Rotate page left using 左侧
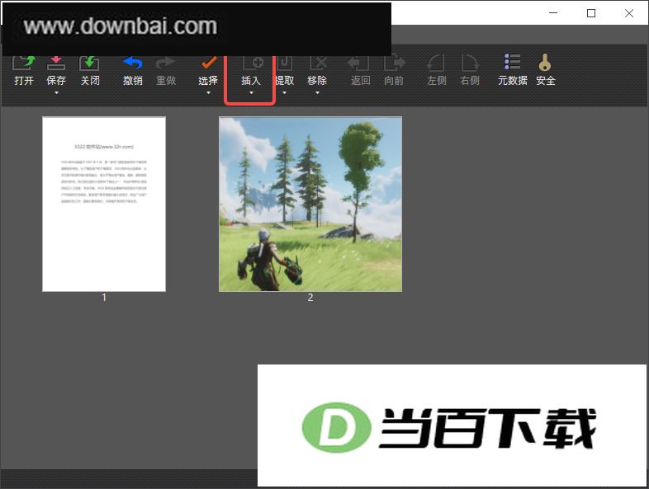This screenshot has width=649, height=489. coord(436,71)
